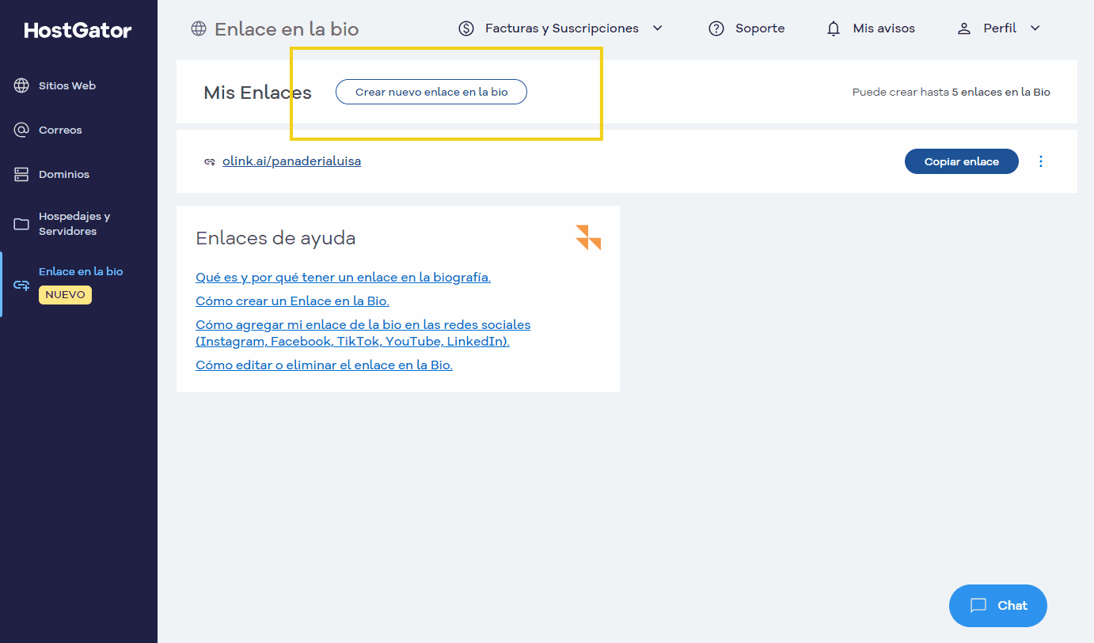Open 'Qué es y por qué tener un enlace' link
Image resolution: width=1094 pixels, height=643 pixels.
coord(343,278)
